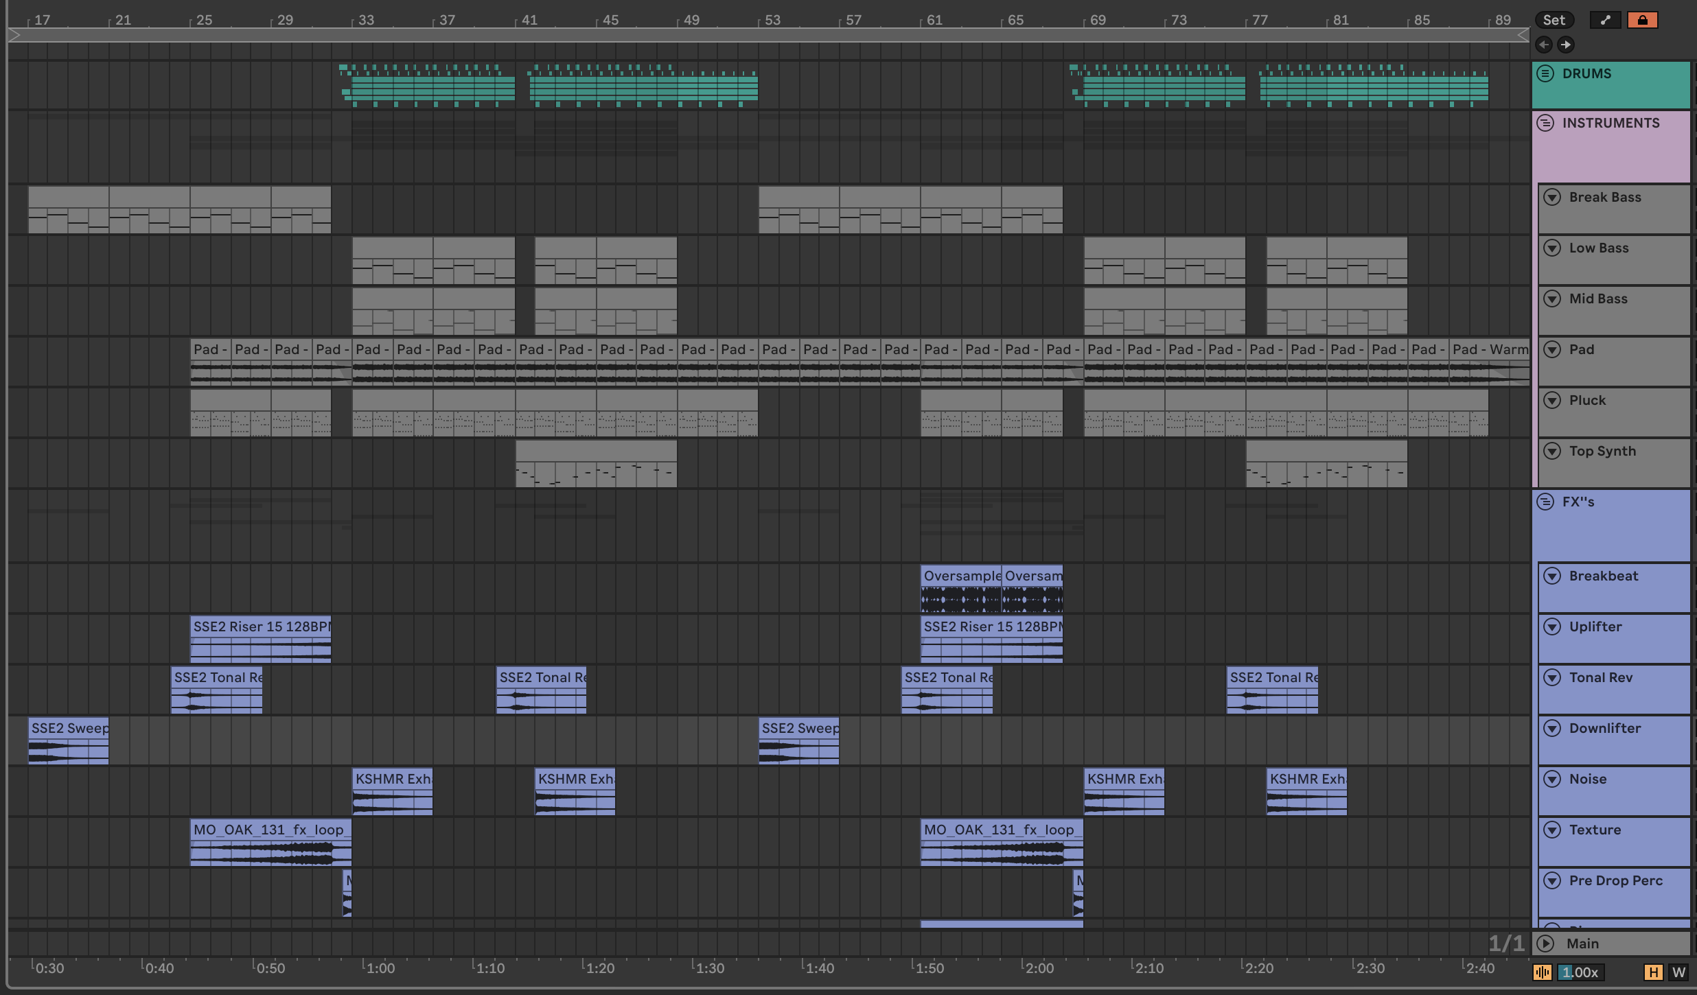Unfold the Pre Drop Perc track
1697x995 pixels.
coord(1552,880)
